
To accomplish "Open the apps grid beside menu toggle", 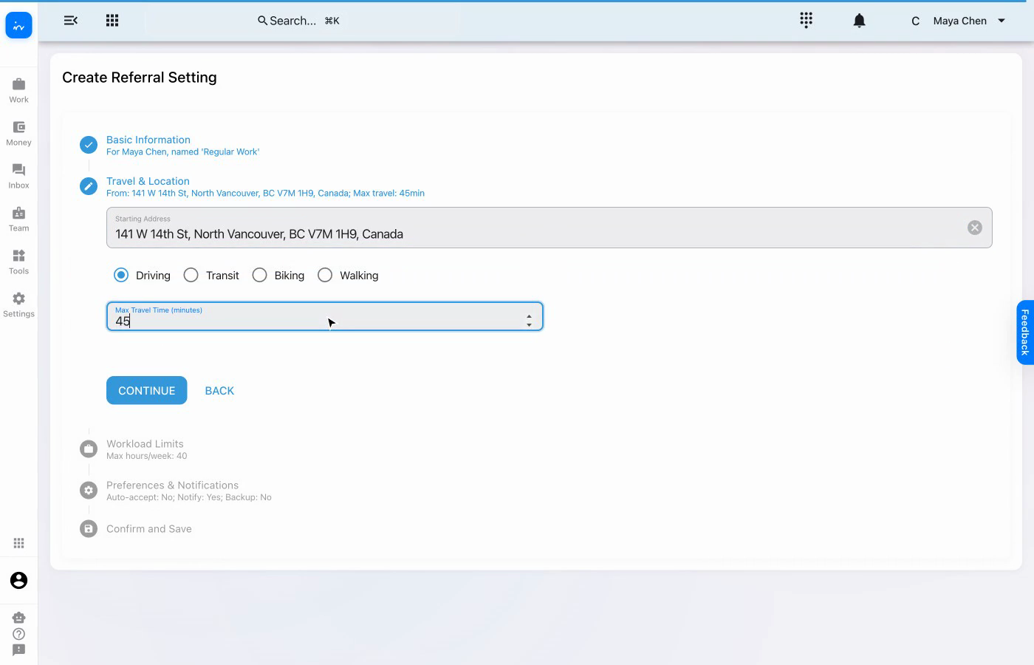I will [x=112, y=21].
